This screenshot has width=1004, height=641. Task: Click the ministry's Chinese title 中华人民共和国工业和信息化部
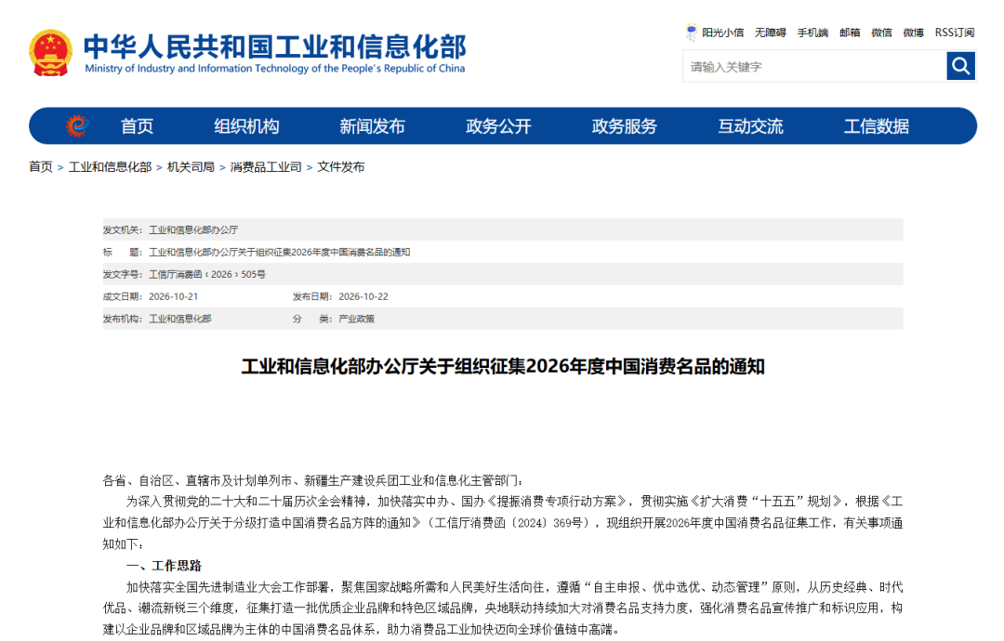pyautogui.click(x=275, y=46)
